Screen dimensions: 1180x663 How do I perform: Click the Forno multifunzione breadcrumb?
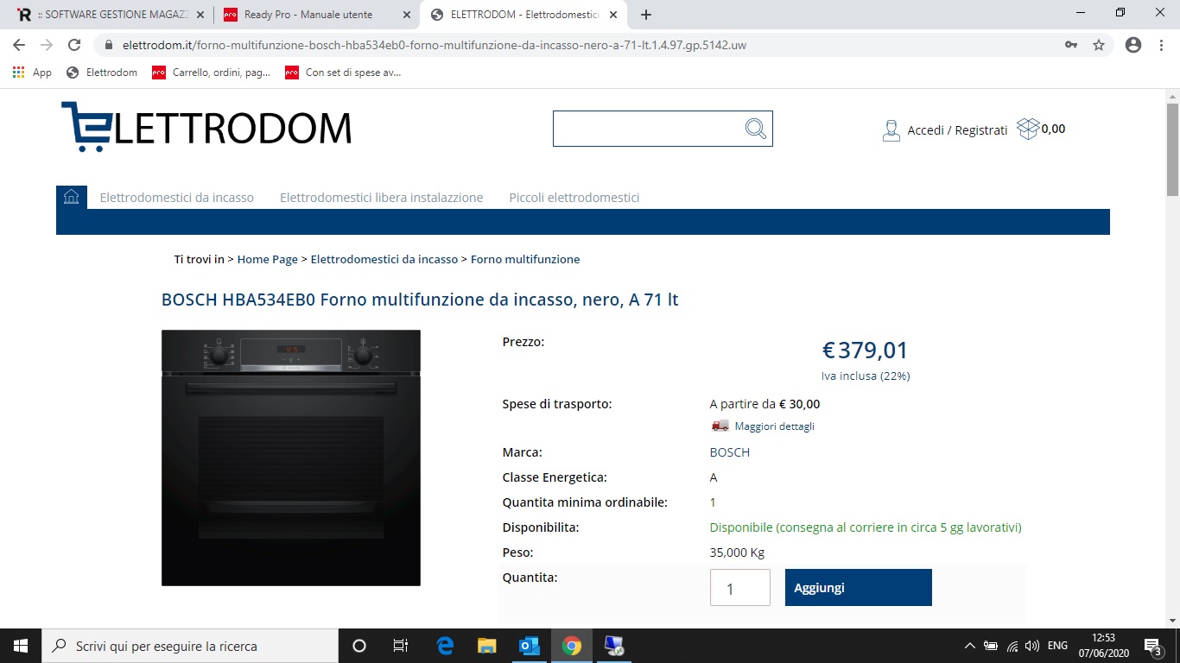(x=525, y=259)
